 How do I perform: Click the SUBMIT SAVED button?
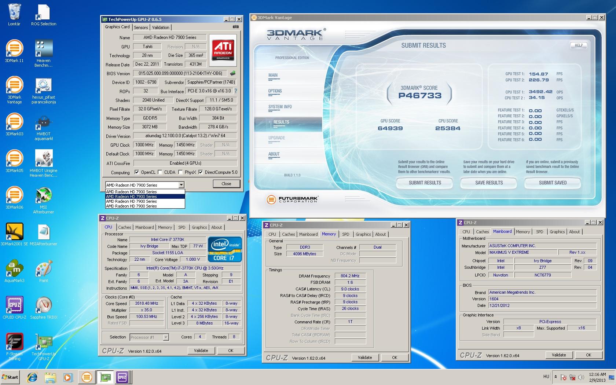[553, 183]
